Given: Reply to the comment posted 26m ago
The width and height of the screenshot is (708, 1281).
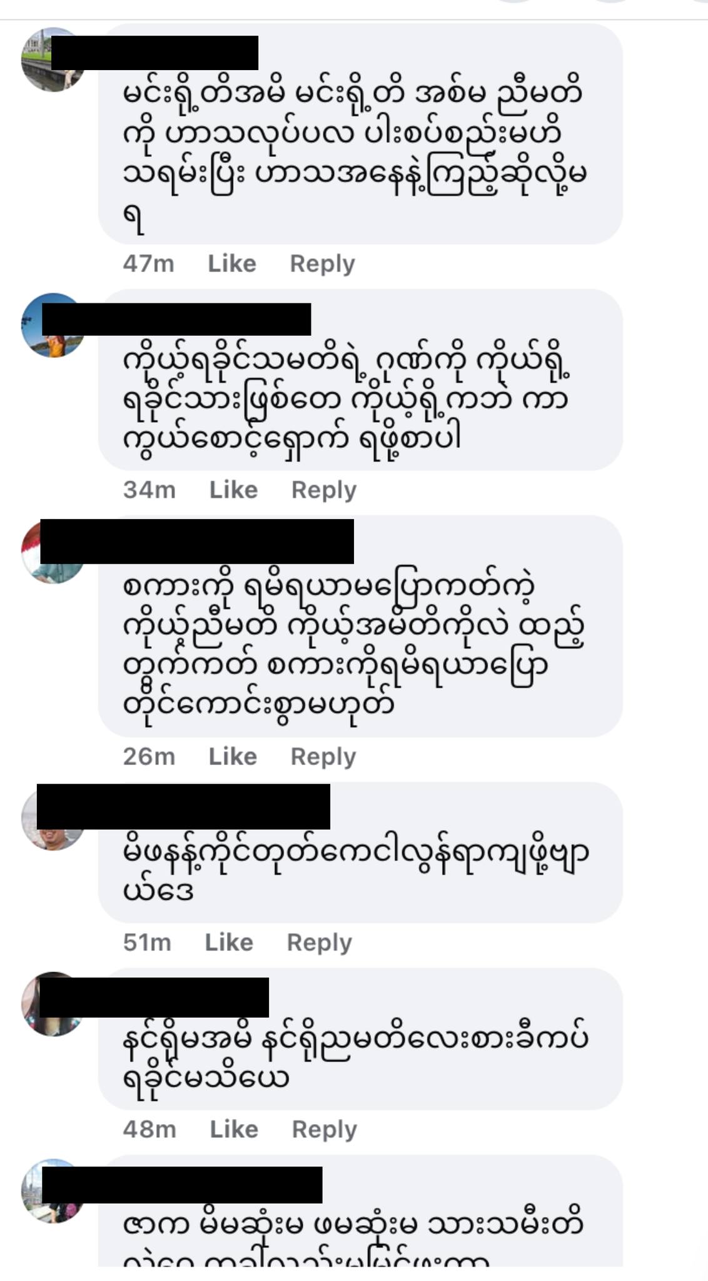Looking at the screenshot, I should pos(323,757).
